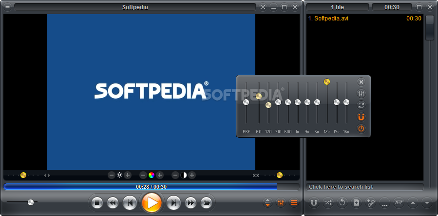Image resolution: width=438 pixels, height=216 pixels.
Task: Jump to the previous track
Action: click(x=130, y=203)
